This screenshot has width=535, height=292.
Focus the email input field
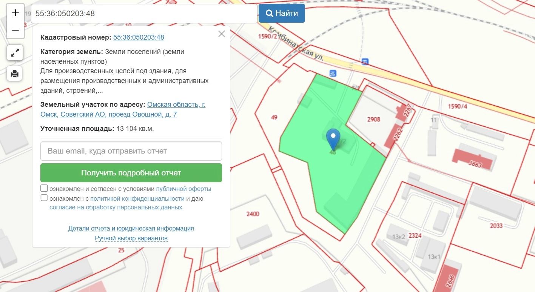click(131, 151)
